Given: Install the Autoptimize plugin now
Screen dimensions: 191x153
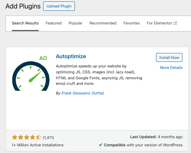Looking at the screenshot, I should [x=169, y=57].
